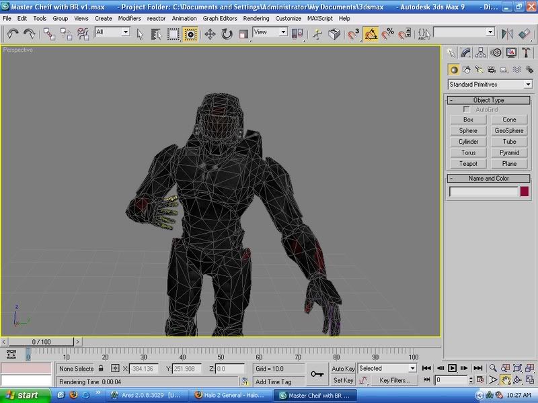Open Edit Named Selection Sets

pyautogui.click(x=424, y=34)
